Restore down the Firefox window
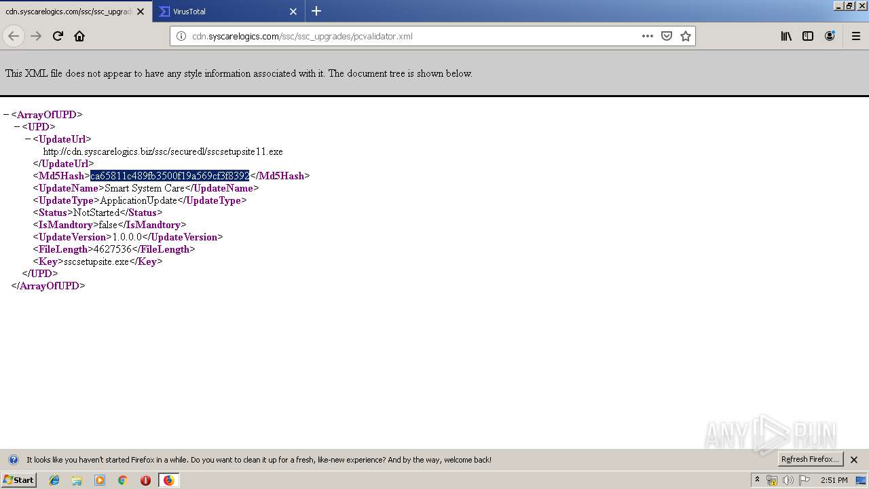The height and width of the screenshot is (489, 869). pos(849,5)
